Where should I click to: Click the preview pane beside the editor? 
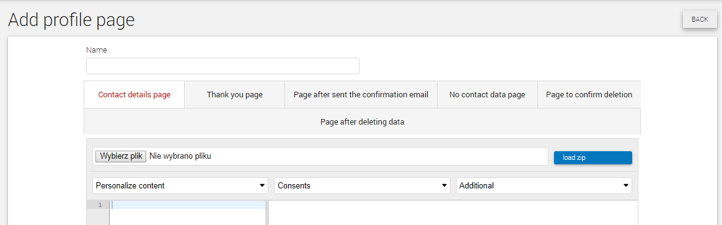pyautogui.click(x=453, y=213)
